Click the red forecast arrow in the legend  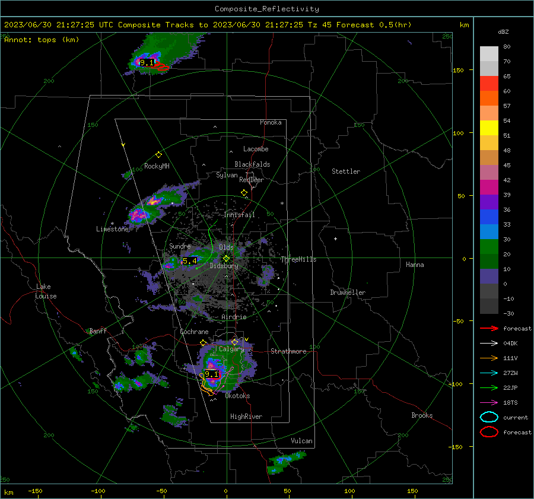tap(489, 328)
